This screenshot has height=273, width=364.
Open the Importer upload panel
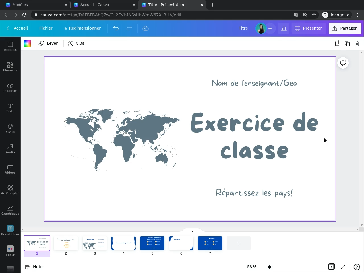click(10, 87)
